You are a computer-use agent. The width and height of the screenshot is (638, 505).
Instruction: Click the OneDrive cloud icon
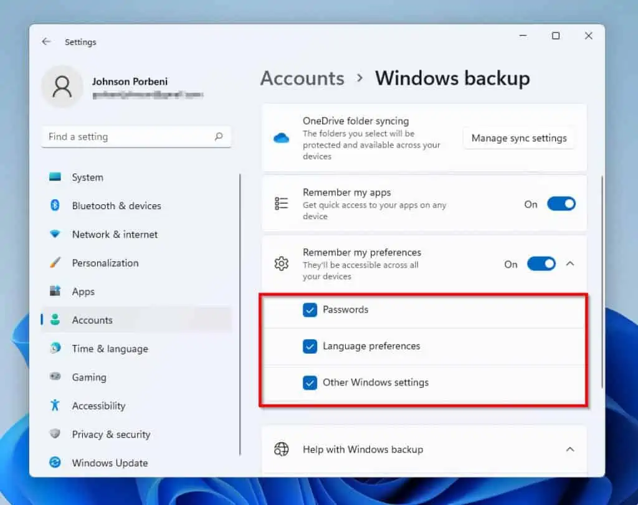[281, 138]
